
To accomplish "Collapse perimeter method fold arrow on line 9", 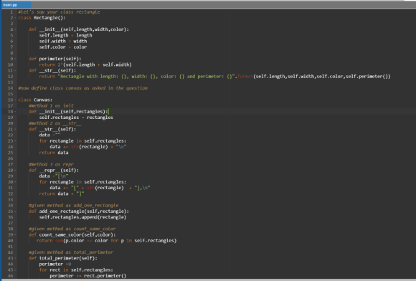I will (15, 59).
